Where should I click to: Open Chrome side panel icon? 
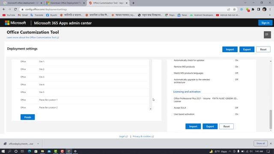coord(259,9)
